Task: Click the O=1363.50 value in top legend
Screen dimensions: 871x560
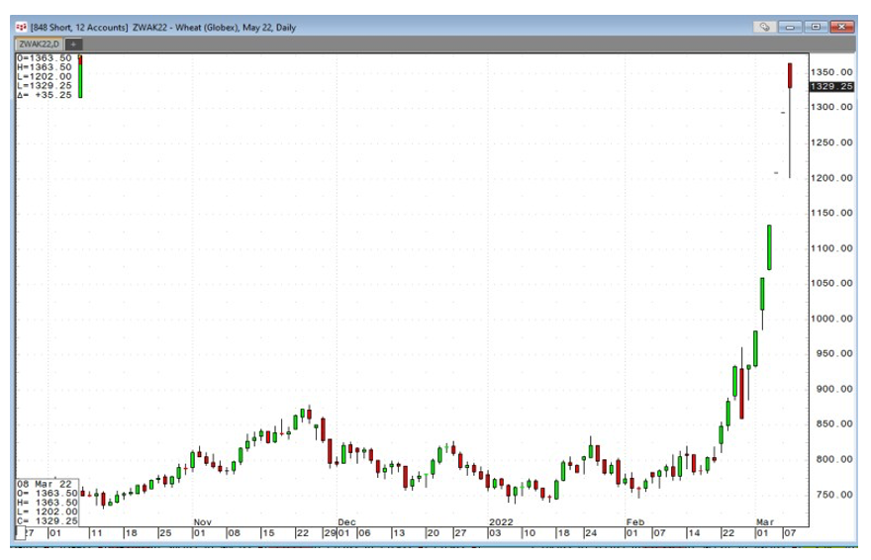Action: tap(45, 59)
